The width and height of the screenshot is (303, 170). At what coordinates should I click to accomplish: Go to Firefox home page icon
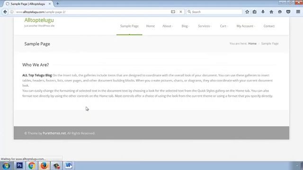[271, 12]
